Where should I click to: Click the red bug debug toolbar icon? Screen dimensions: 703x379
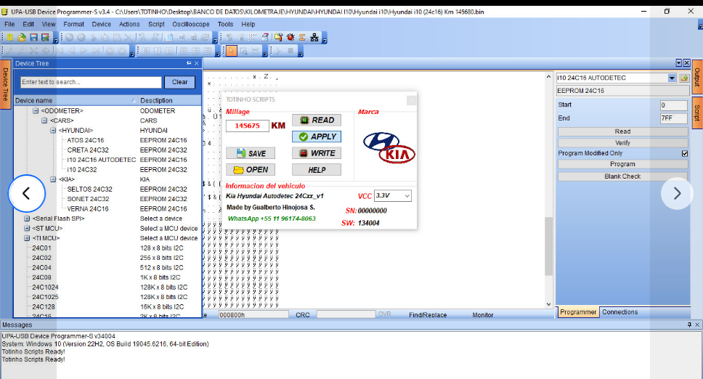point(290,37)
